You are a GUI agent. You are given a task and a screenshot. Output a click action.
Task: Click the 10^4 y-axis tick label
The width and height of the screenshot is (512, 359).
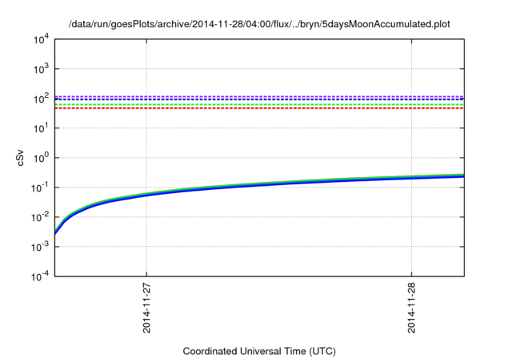pyautogui.click(x=41, y=39)
